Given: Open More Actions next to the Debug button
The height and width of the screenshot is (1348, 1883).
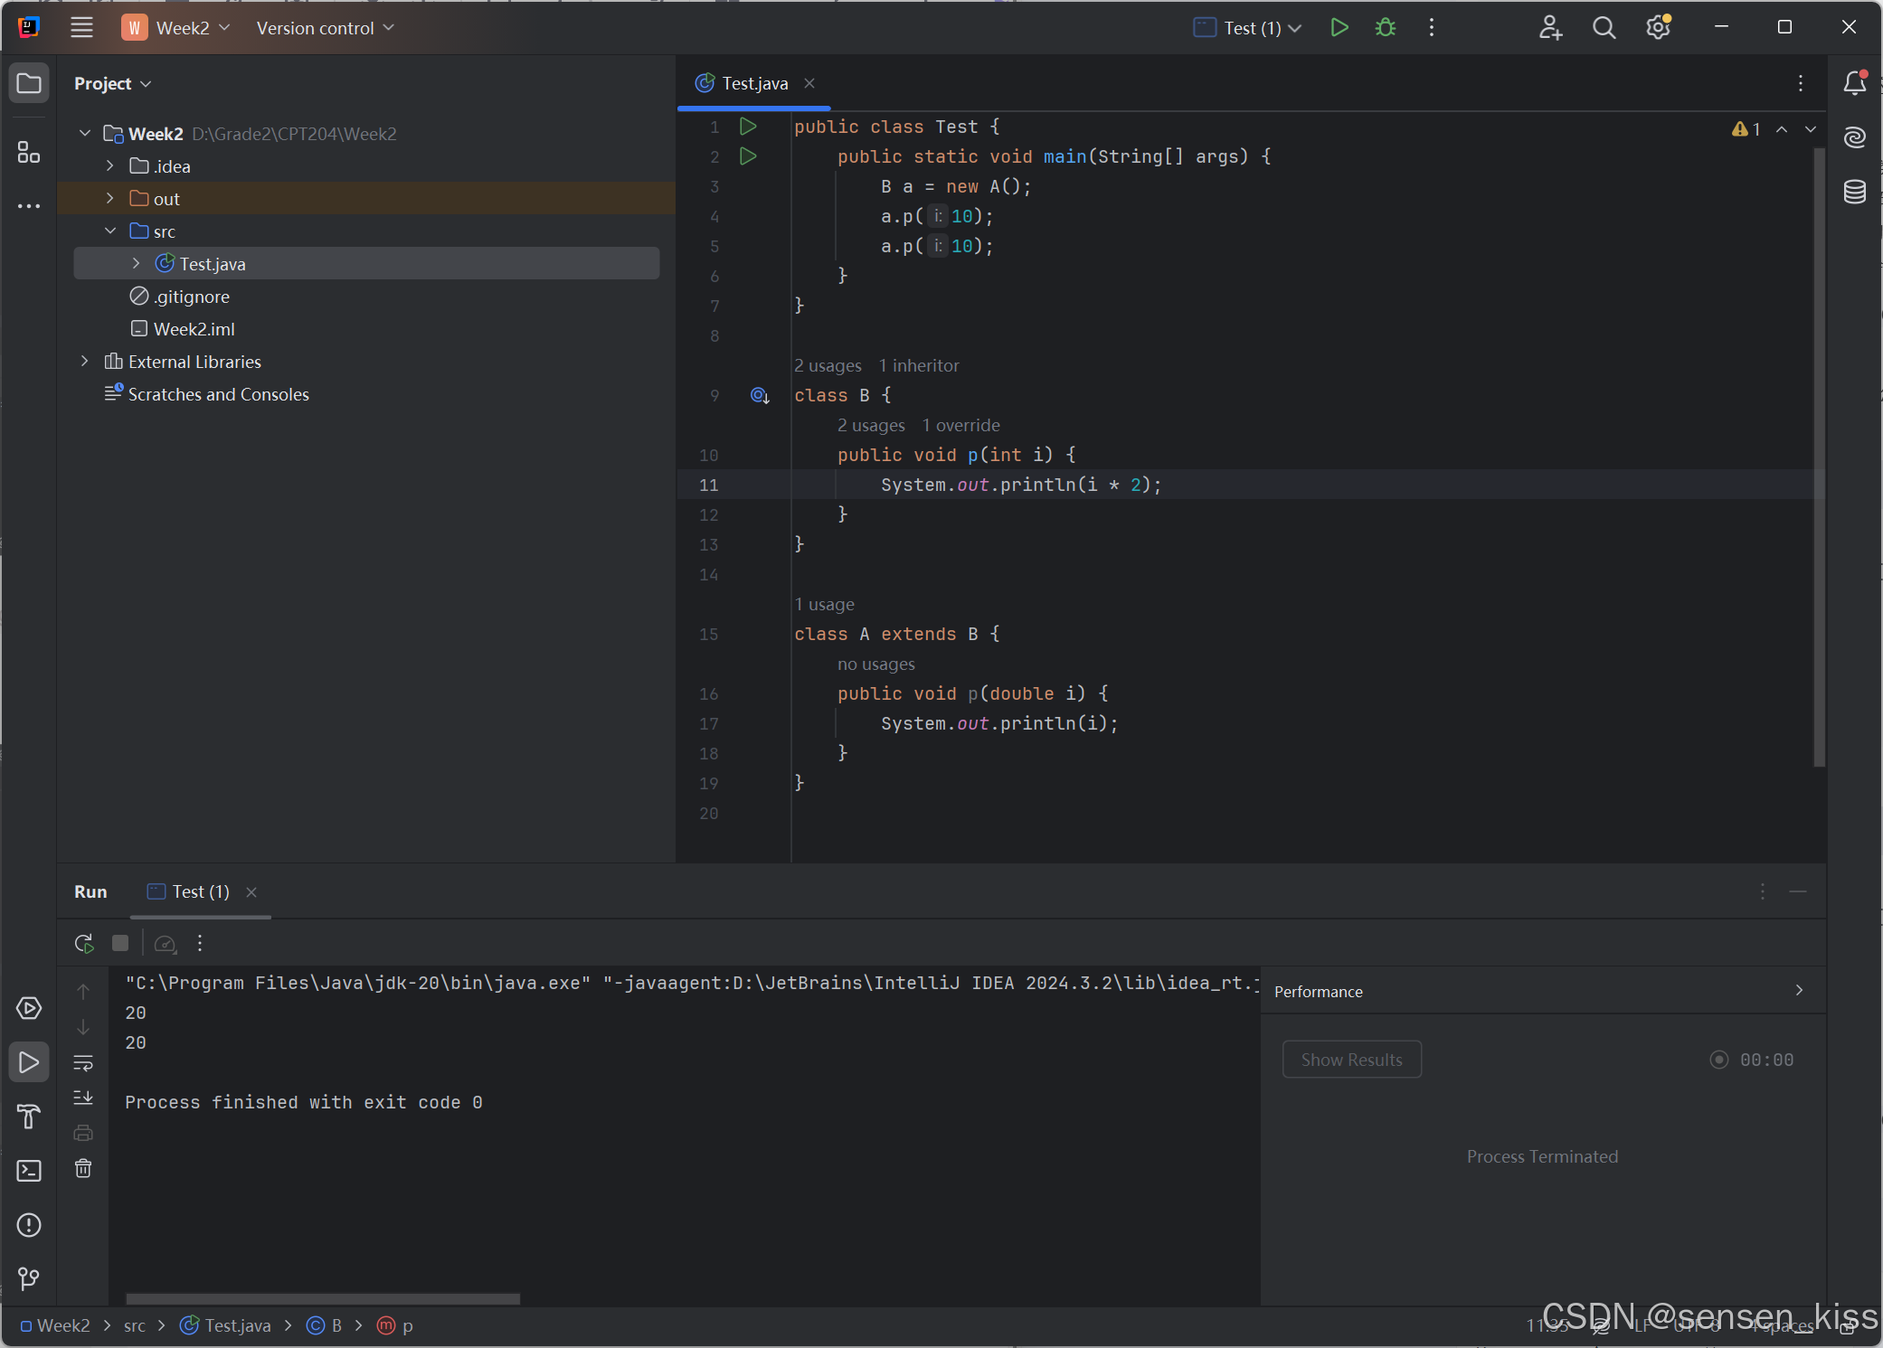Looking at the screenshot, I should click(1431, 27).
